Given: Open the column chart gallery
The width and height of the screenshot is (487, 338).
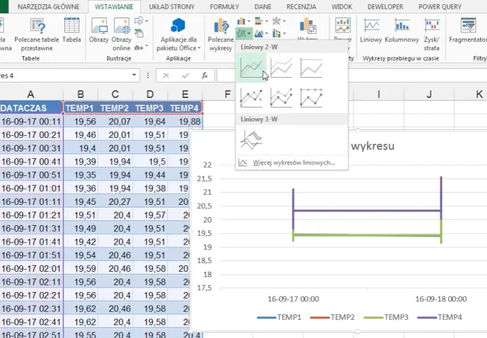Looking at the screenshot, I should click(243, 21).
